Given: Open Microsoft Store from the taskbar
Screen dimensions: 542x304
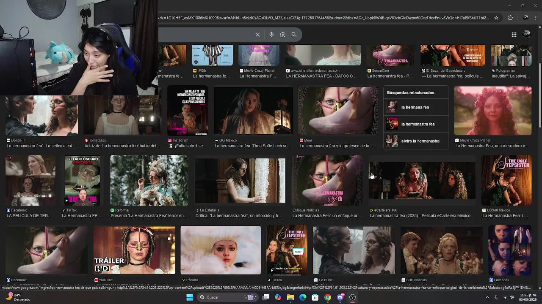Looking at the screenshot, I should pyautogui.click(x=315, y=297).
